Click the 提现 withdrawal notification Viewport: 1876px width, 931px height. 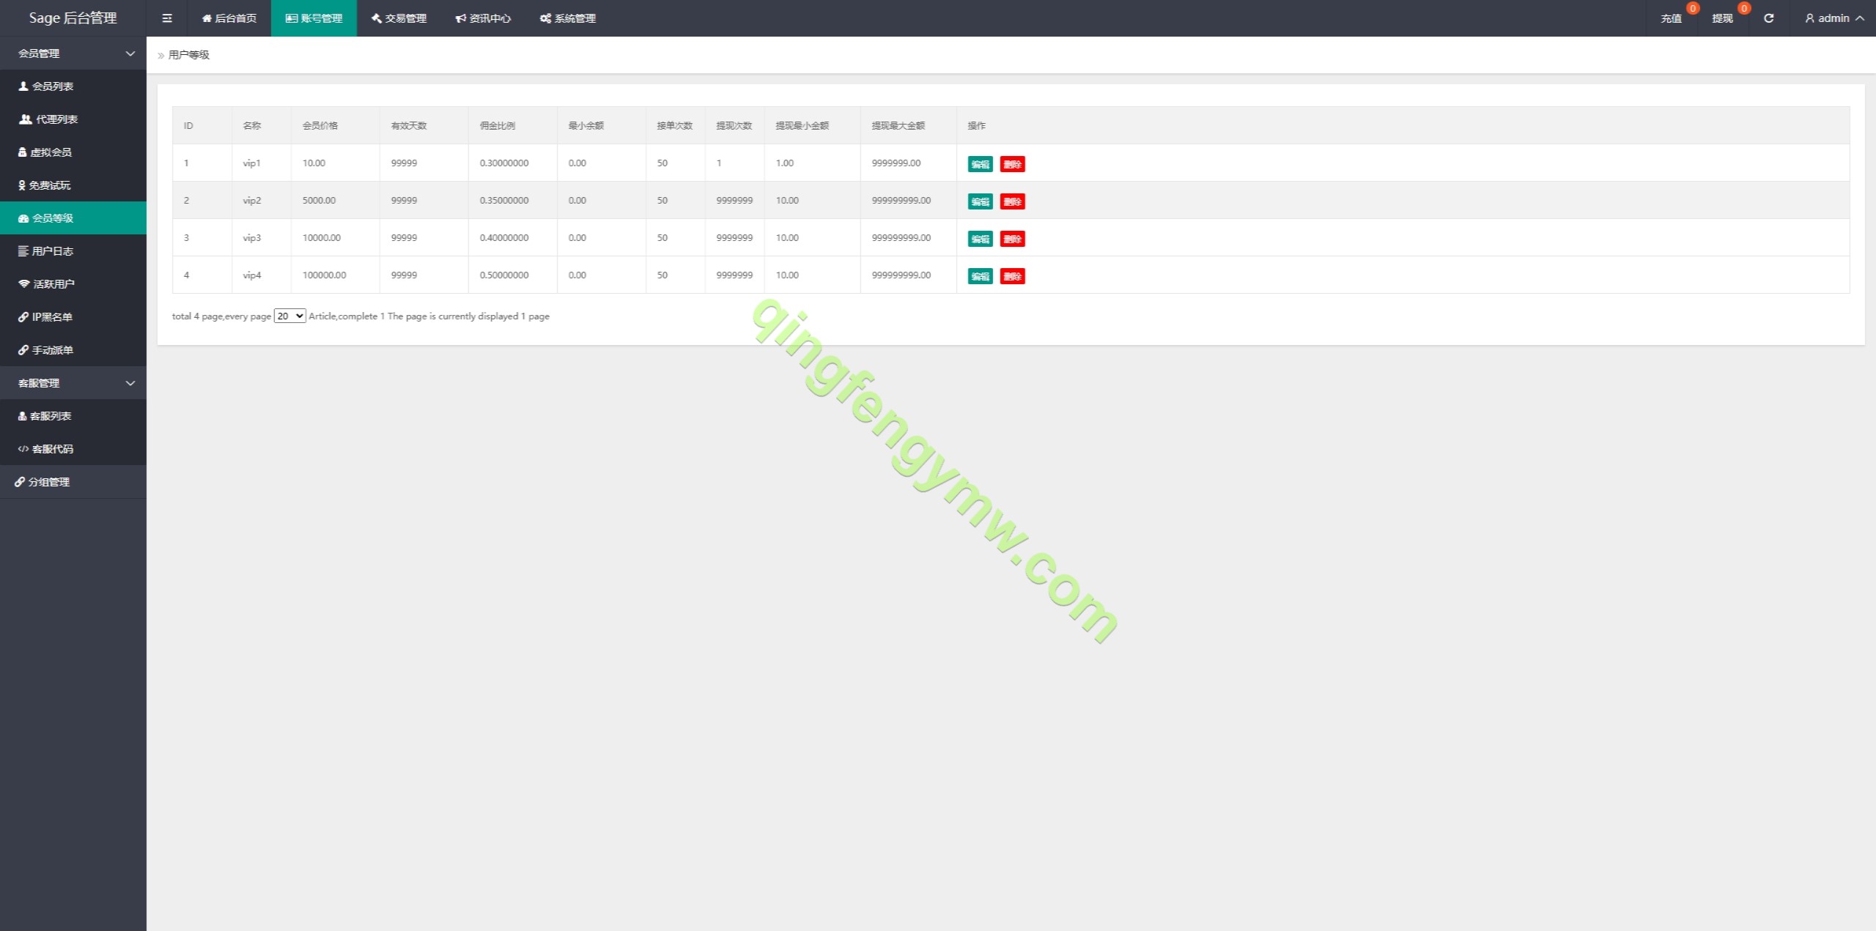[1722, 18]
